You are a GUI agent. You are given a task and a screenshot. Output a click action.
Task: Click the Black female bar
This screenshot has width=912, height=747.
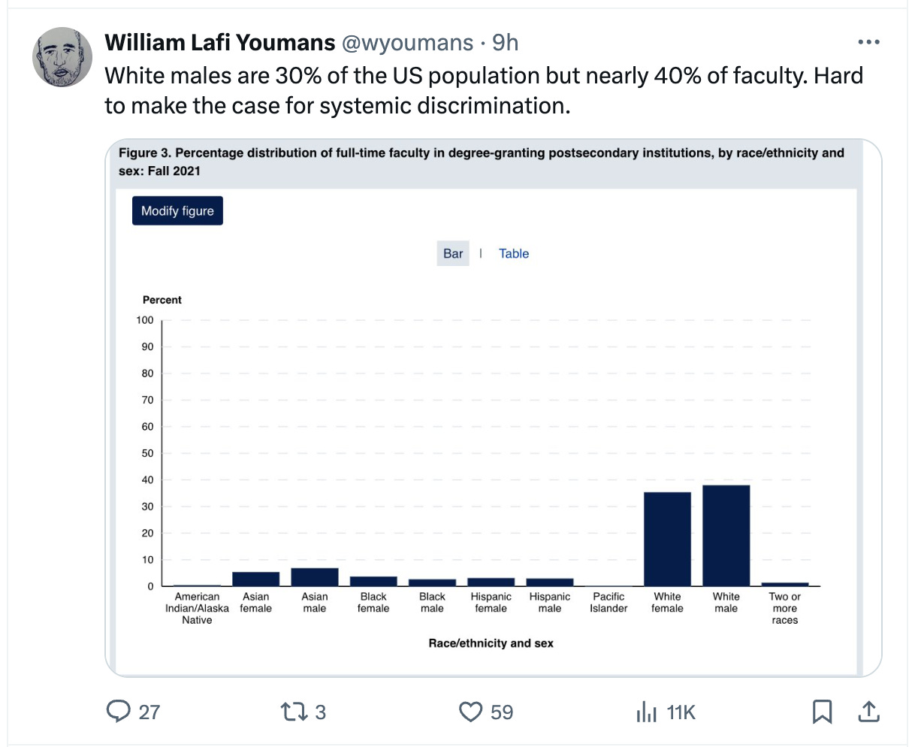(x=373, y=581)
